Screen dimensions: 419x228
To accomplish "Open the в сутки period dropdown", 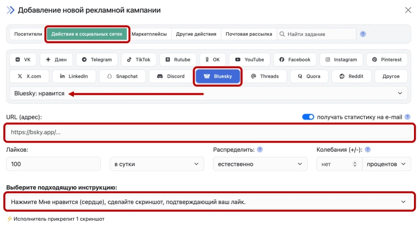I will (x=157, y=164).
